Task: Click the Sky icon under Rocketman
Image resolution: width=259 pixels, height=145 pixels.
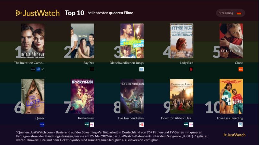Action: (92, 125)
